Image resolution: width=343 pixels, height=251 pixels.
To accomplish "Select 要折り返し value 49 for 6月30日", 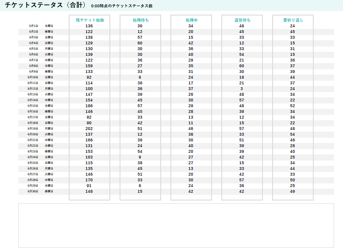I will pos(293,192).
